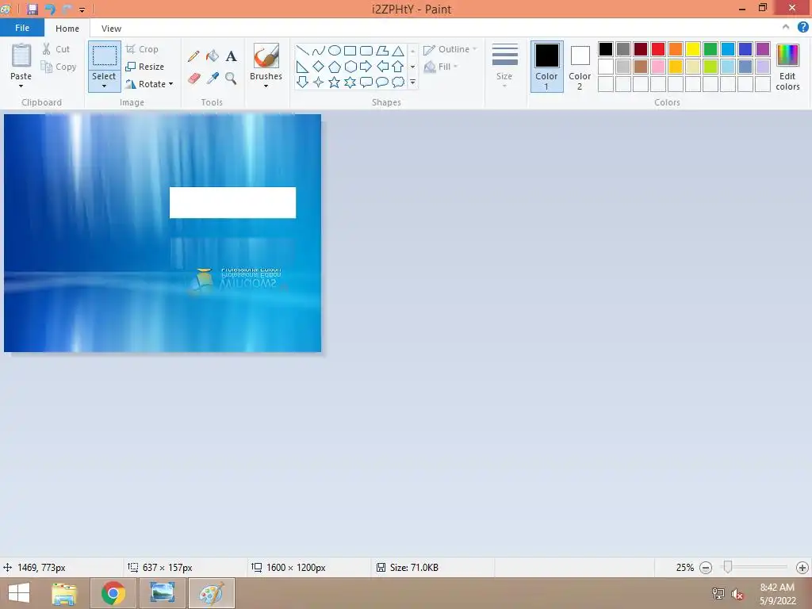Select the Color picker eyedropper tool

tap(213, 79)
